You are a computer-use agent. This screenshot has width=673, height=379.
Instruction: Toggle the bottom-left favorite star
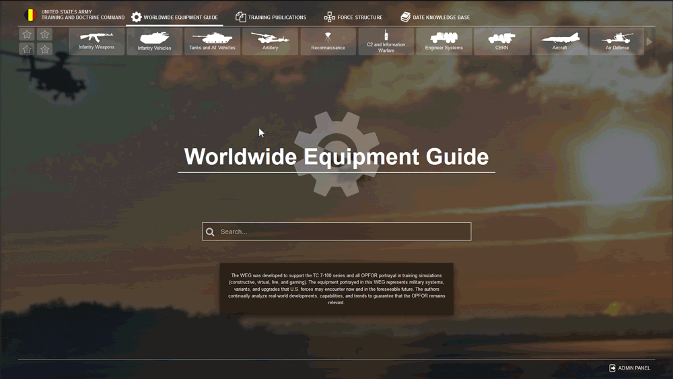click(x=27, y=49)
